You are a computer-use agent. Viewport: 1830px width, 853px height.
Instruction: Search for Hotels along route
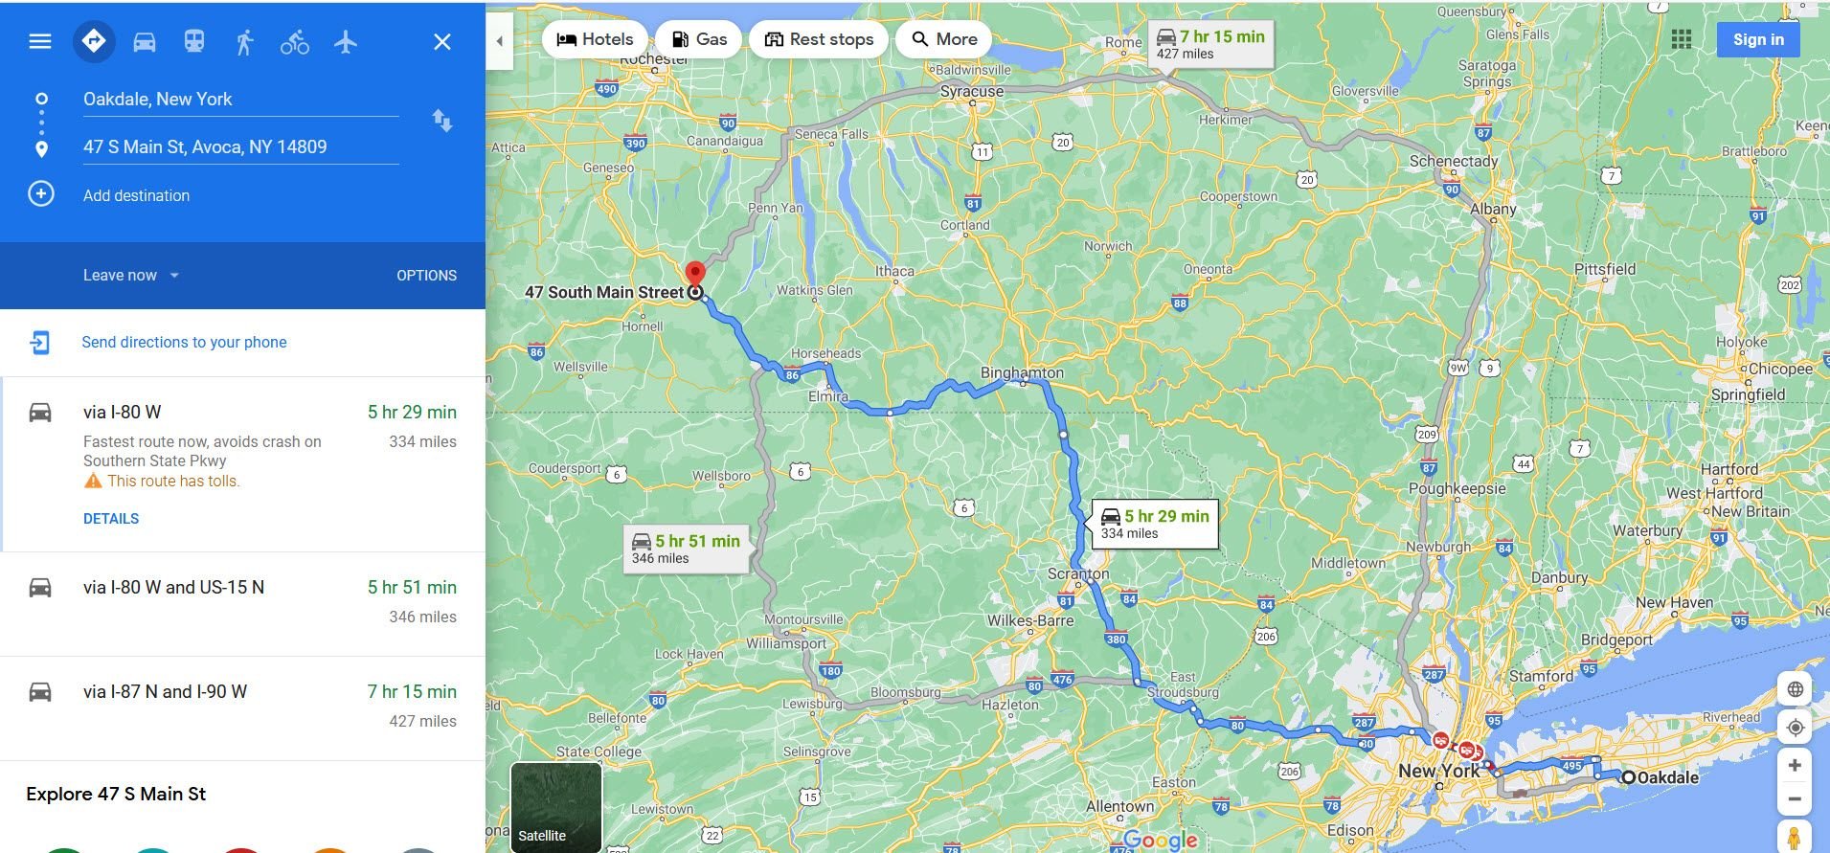pyautogui.click(x=595, y=39)
